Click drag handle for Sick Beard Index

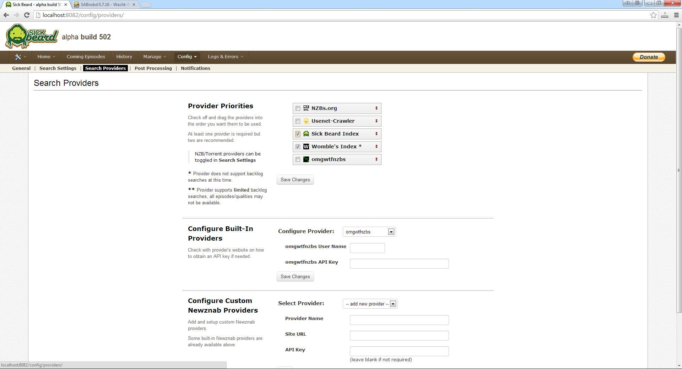pos(376,134)
